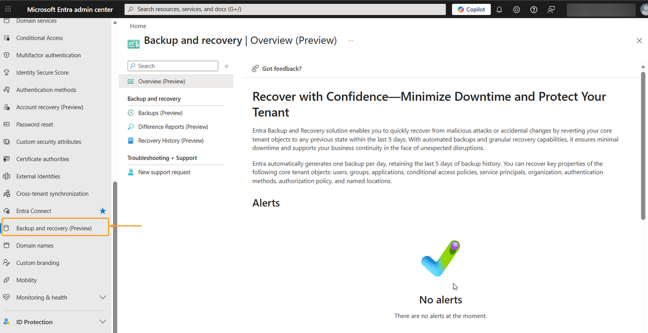648x333 pixels.
Task: Open notifications bell icon
Action: 499,10
